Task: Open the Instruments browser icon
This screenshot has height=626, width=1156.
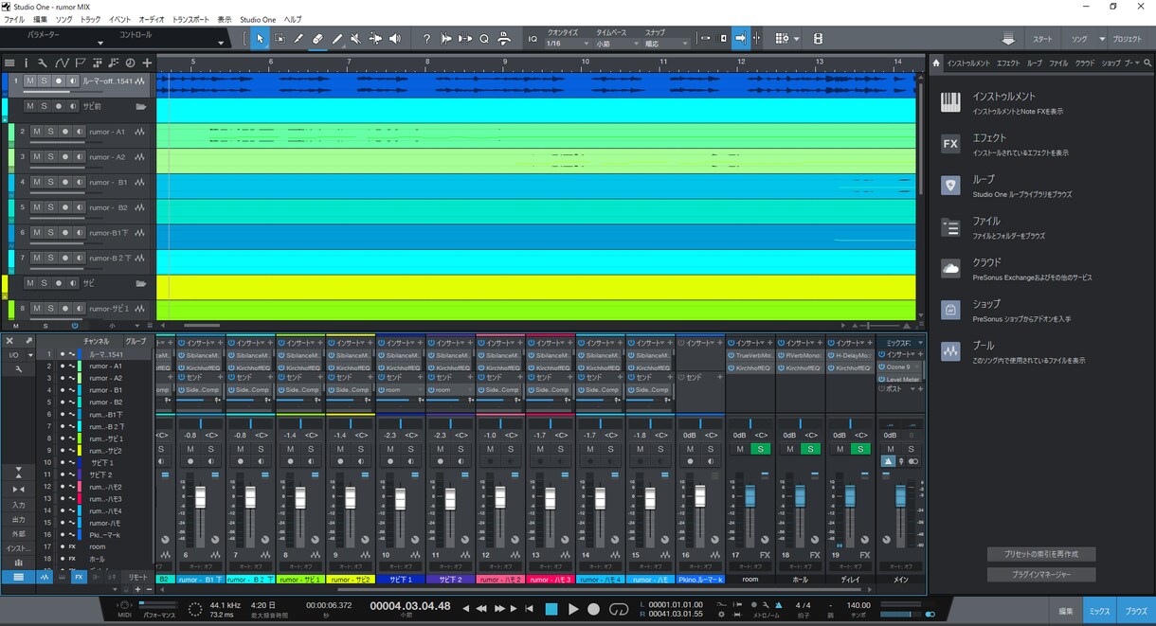Action: [950, 102]
